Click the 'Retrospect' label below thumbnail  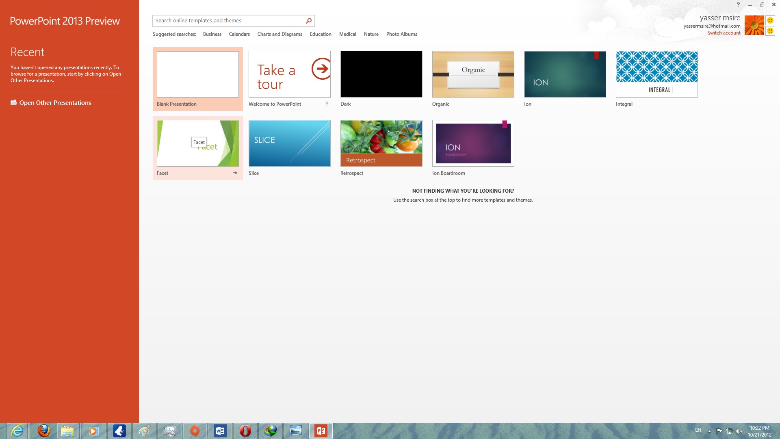click(x=352, y=173)
